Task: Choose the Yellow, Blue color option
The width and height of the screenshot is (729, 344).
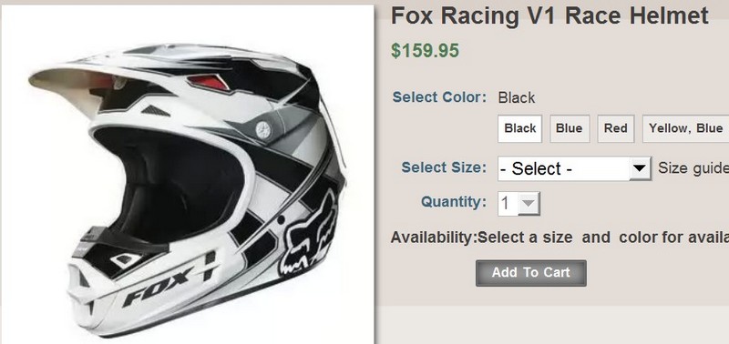Action: (x=686, y=128)
